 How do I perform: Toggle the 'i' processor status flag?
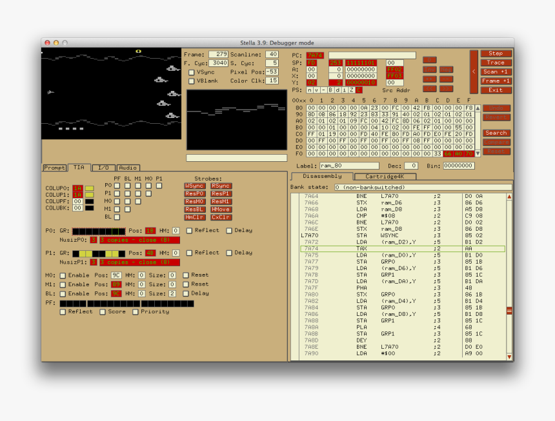345,90
